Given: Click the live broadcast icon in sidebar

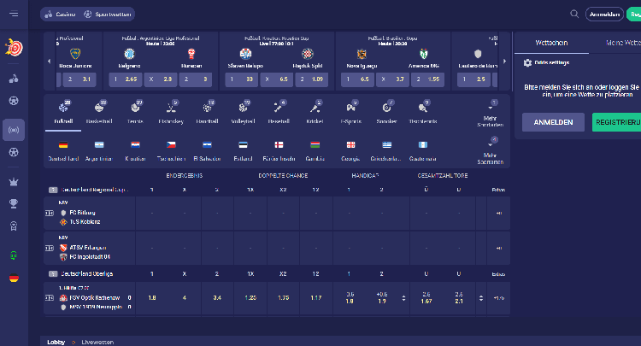Looking at the screenshot, I should pyautogui.click(x=14, y=130).
